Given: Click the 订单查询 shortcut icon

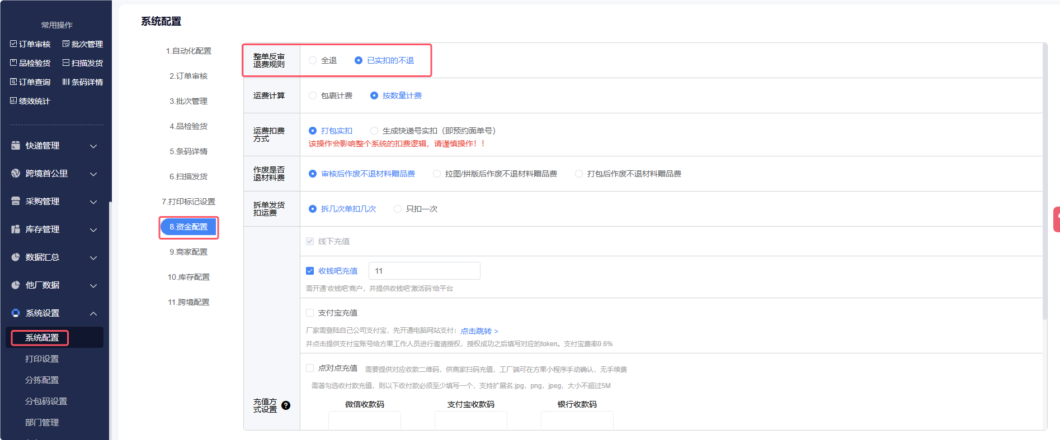Looking at the screenshot, I should (13, 82).
